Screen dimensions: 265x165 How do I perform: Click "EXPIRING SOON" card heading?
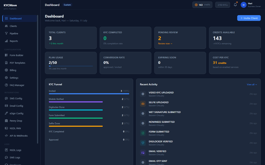point(167,57)
